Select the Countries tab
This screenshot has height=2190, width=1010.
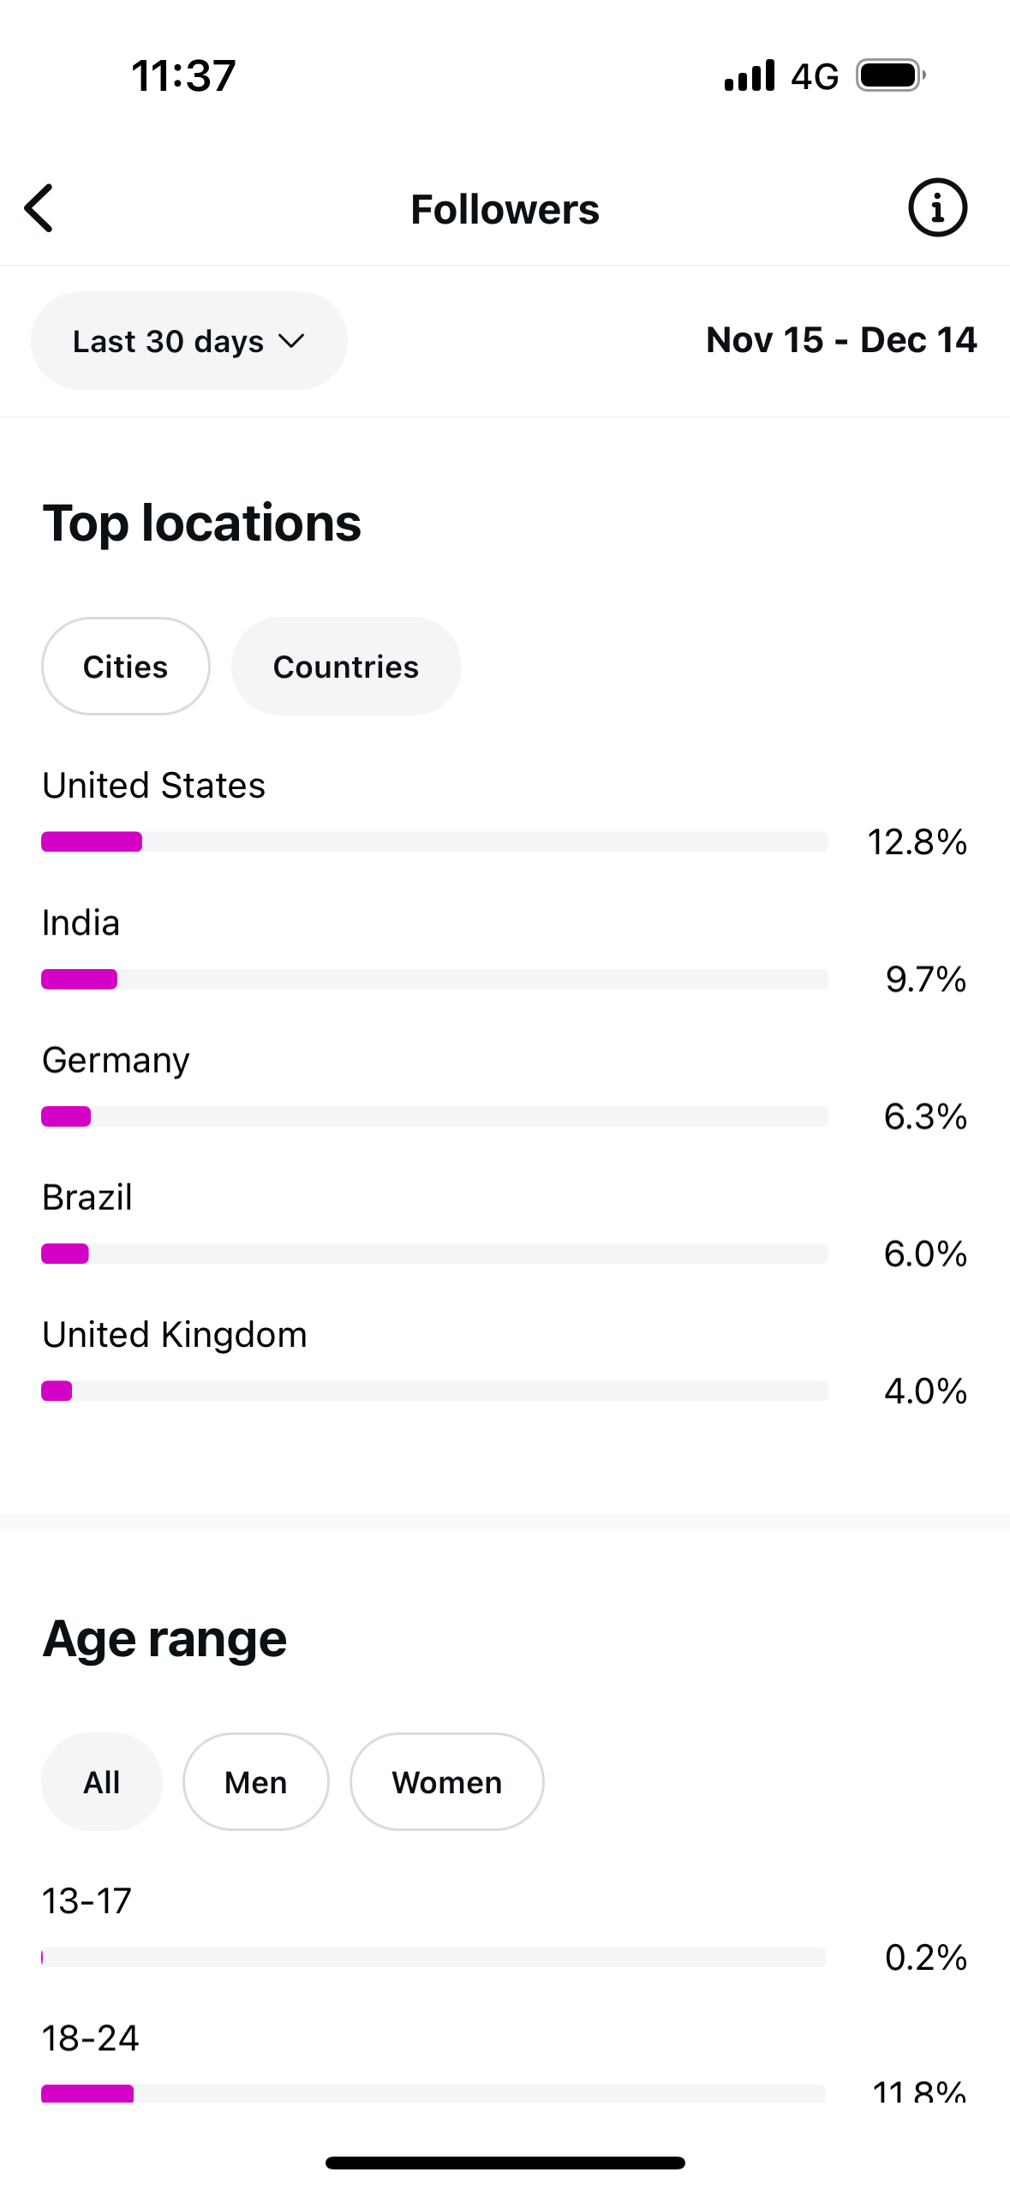(346, 667)
